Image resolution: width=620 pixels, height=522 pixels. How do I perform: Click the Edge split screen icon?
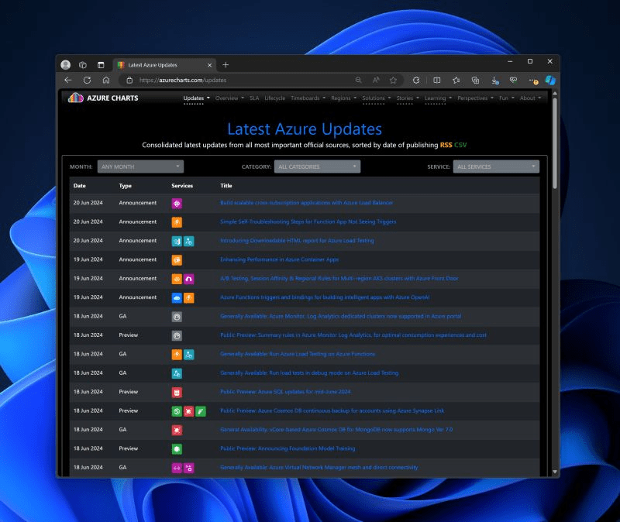(x=436, y=80)
